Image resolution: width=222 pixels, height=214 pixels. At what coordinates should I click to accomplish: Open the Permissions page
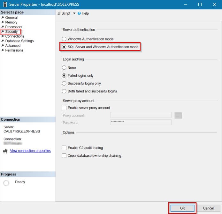[14, 50]
